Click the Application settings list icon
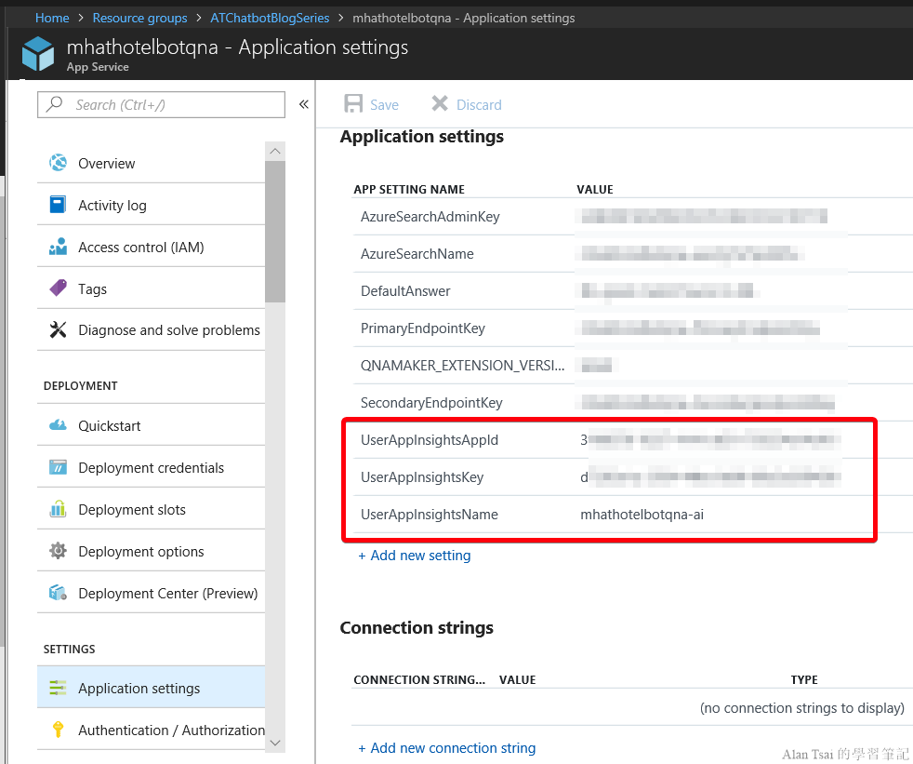The height and width of the screenshot is (764, 913). pyautogui.click(x=58, y=688)
